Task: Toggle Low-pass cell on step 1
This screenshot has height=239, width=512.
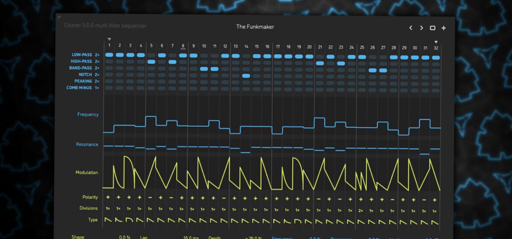Action: click(109, 55)
